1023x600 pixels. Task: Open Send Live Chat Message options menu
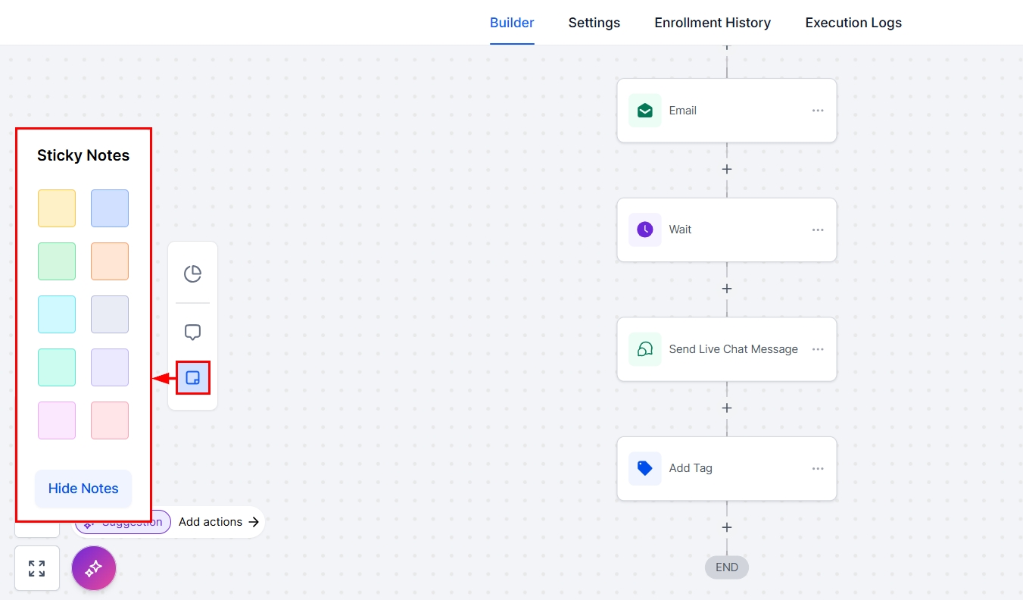[x=818, y=349]
